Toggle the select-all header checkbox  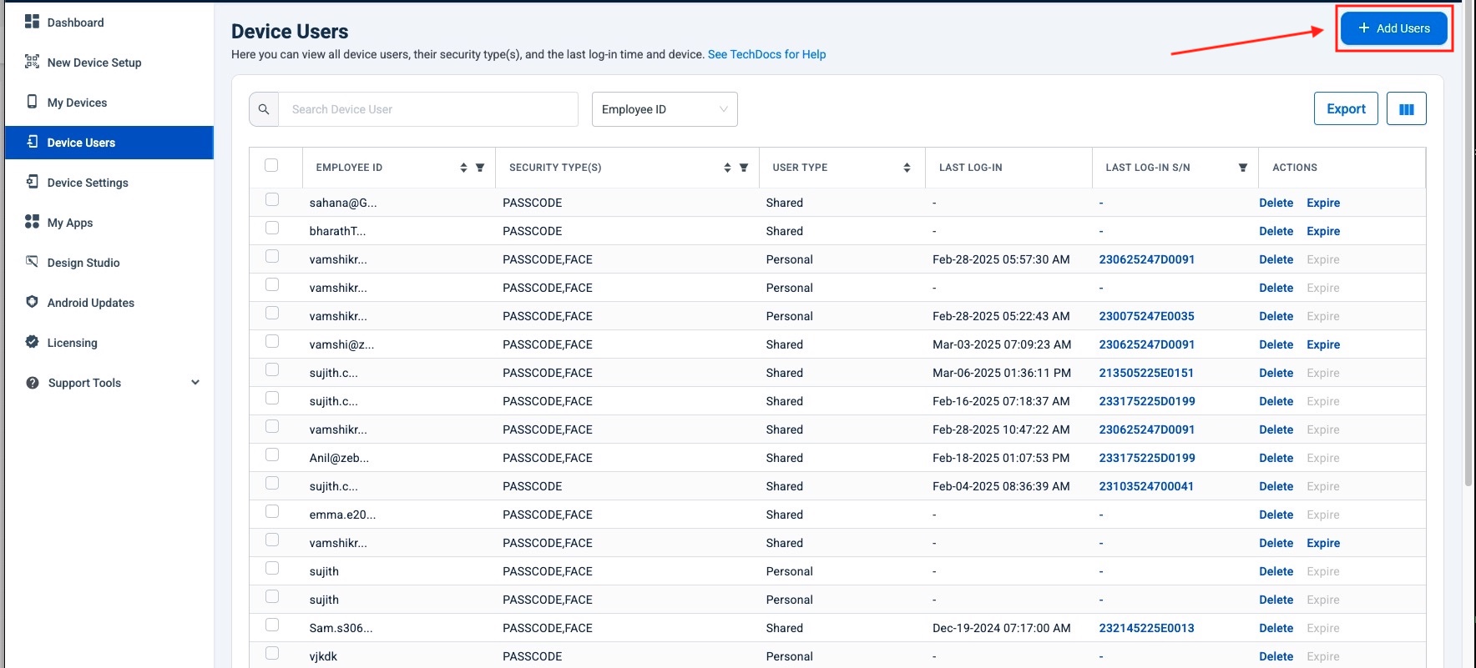[271, 165]
